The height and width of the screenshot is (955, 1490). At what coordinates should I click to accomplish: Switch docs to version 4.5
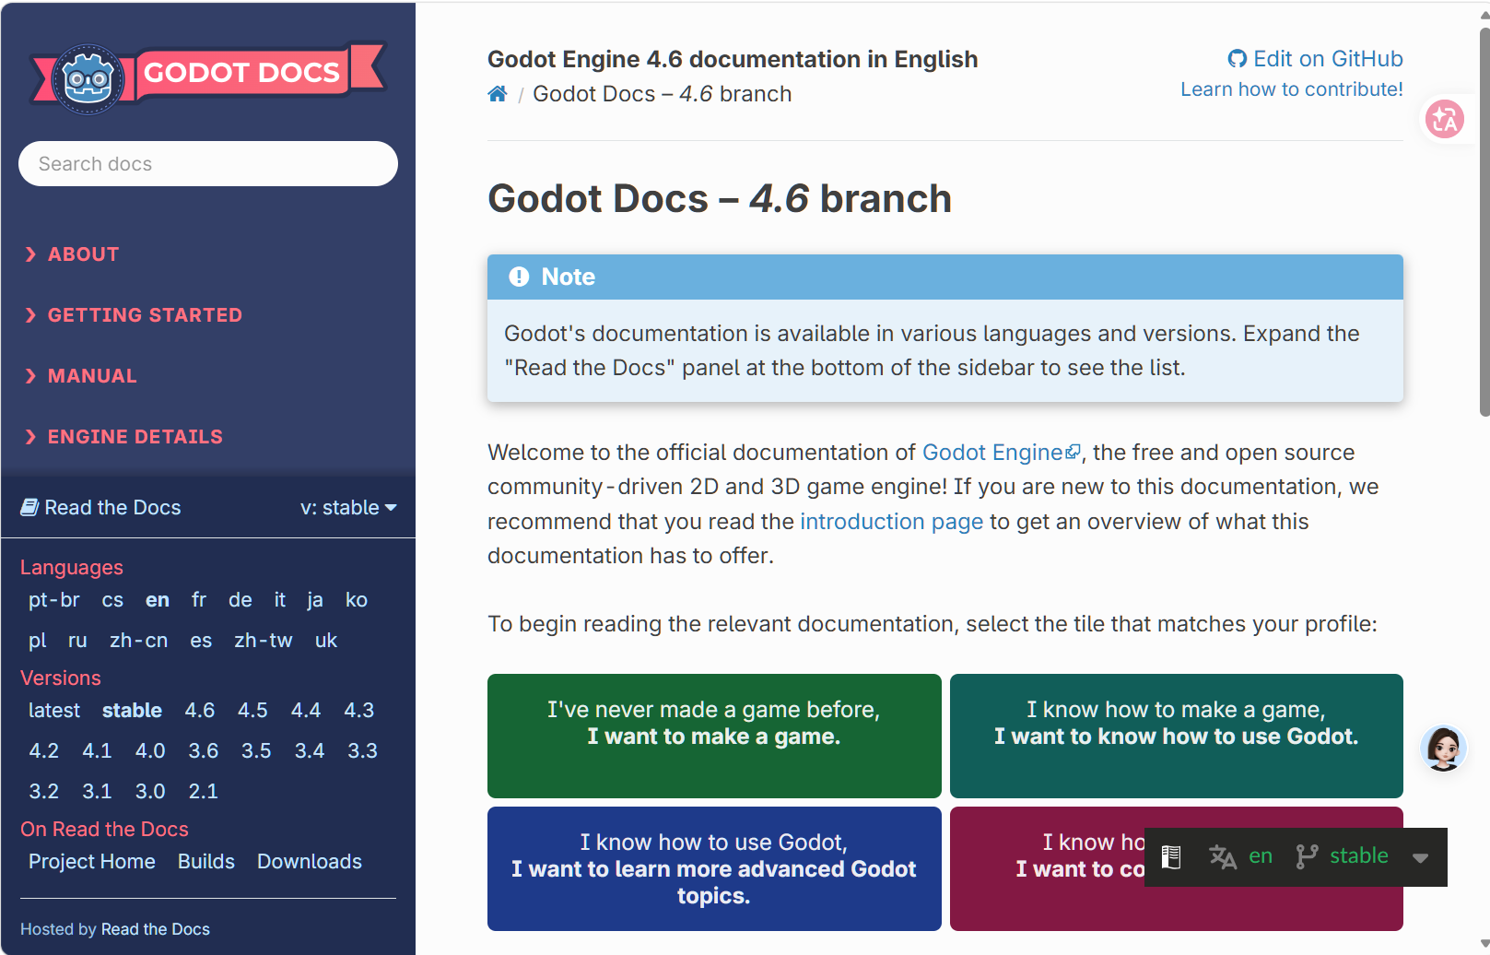252,711
